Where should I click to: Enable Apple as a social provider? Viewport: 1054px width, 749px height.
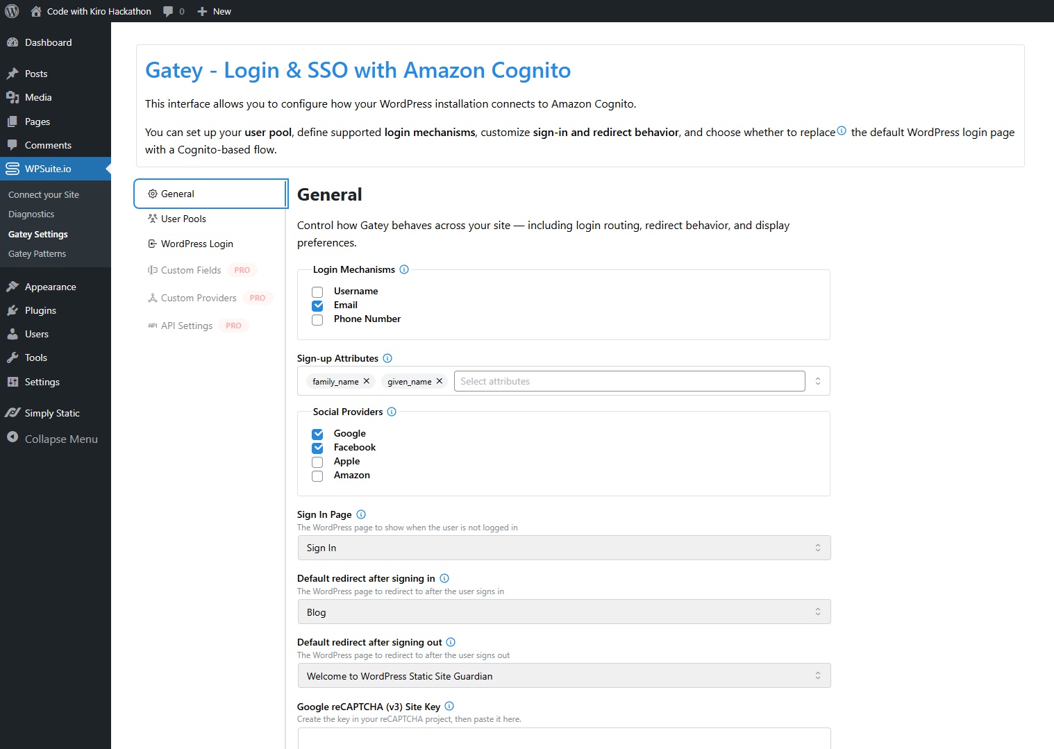click(x=317, y=462)
